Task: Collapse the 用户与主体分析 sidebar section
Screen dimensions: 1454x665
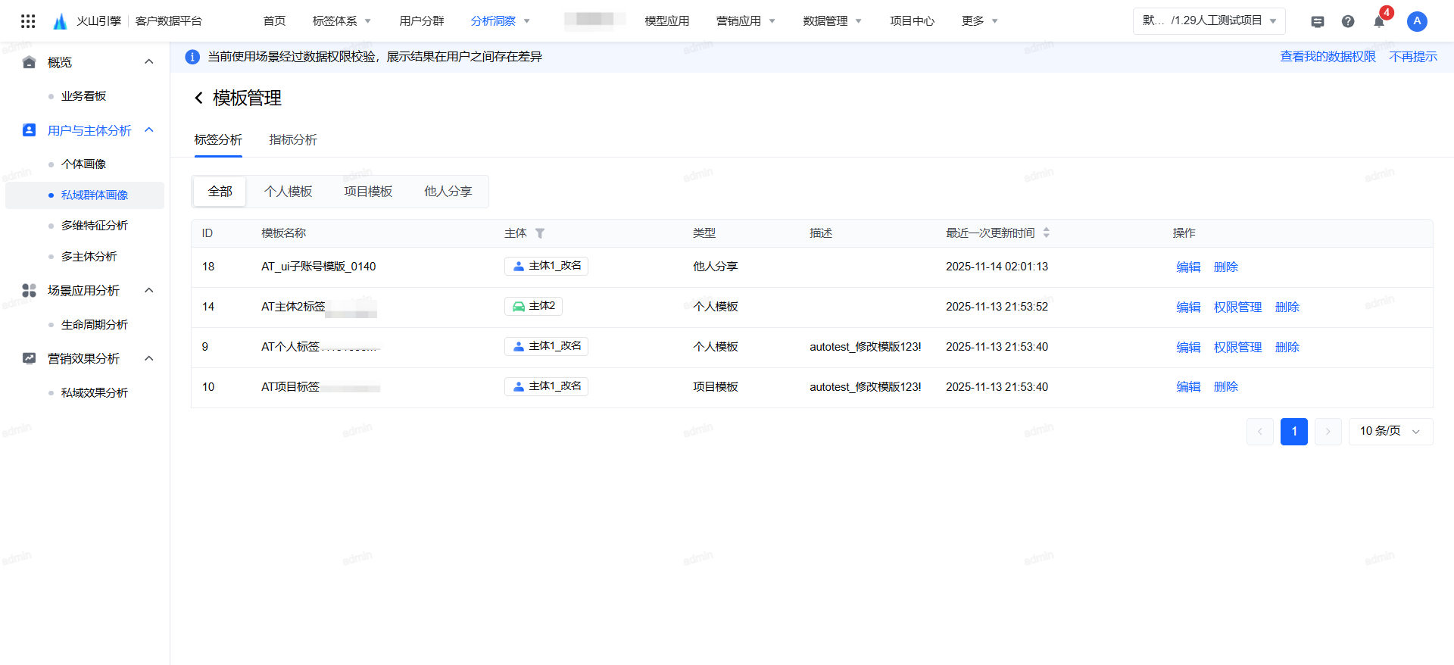Action: click(x=149, y=130)
